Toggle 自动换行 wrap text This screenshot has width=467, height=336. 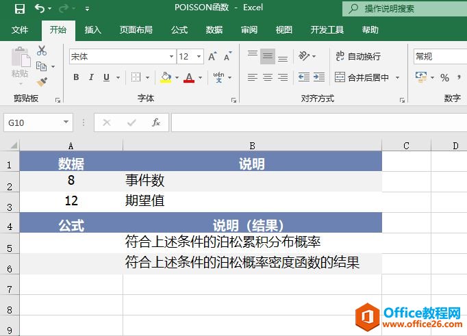[x=358, y=56]
